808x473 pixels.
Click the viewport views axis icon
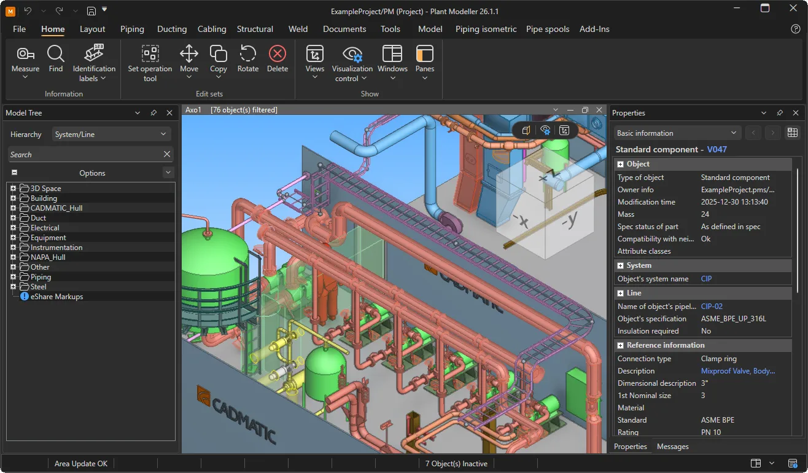click(x=564, y=130)
